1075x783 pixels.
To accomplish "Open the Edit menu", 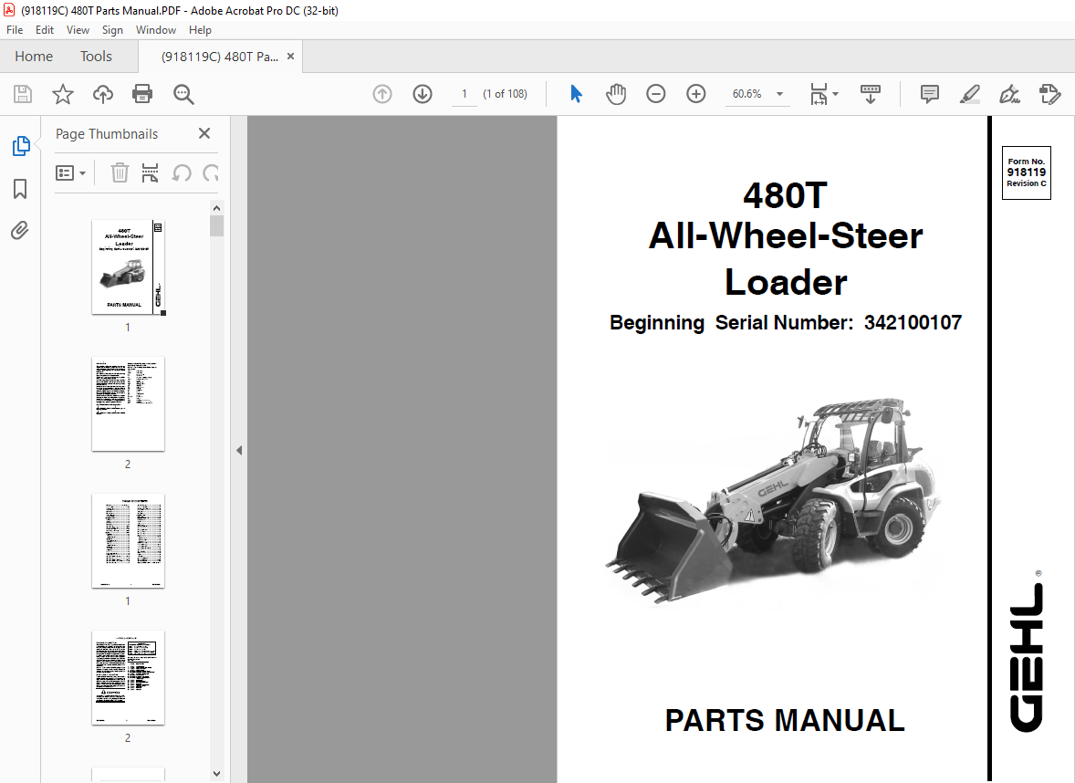I will pos(45,30).
